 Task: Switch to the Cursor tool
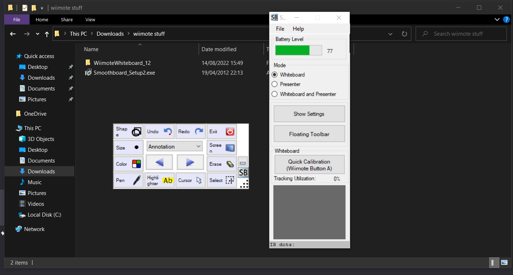(190, 180)
